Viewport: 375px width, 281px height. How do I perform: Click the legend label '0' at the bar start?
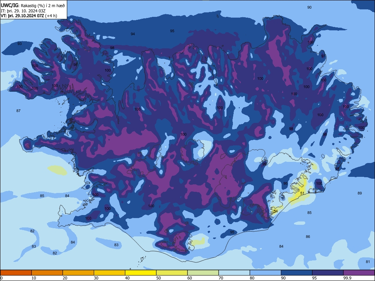click(x=1, y=278)
